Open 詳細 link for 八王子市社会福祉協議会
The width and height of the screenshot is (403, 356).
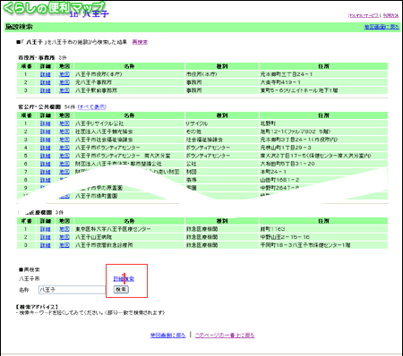pyautogui.click(x=46, y=140)
